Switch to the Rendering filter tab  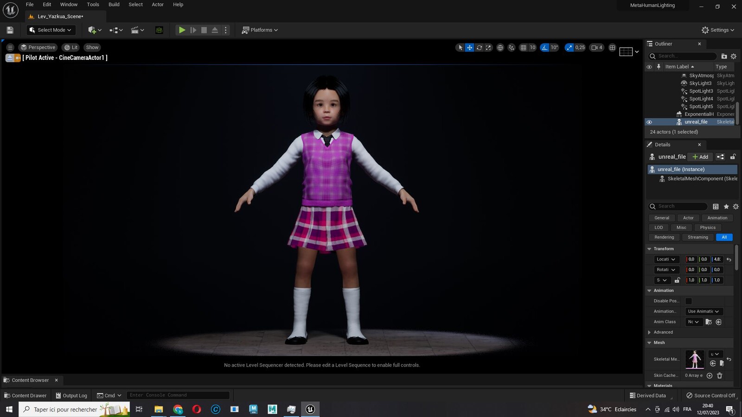point(664,237)
